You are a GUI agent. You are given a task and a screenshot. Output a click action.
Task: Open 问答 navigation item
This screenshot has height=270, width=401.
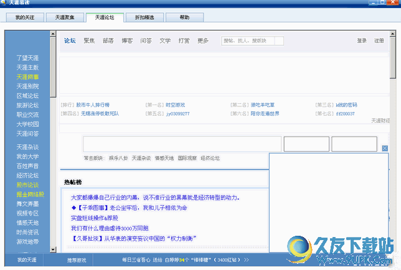pyautogui.click(x=146, y=40)
